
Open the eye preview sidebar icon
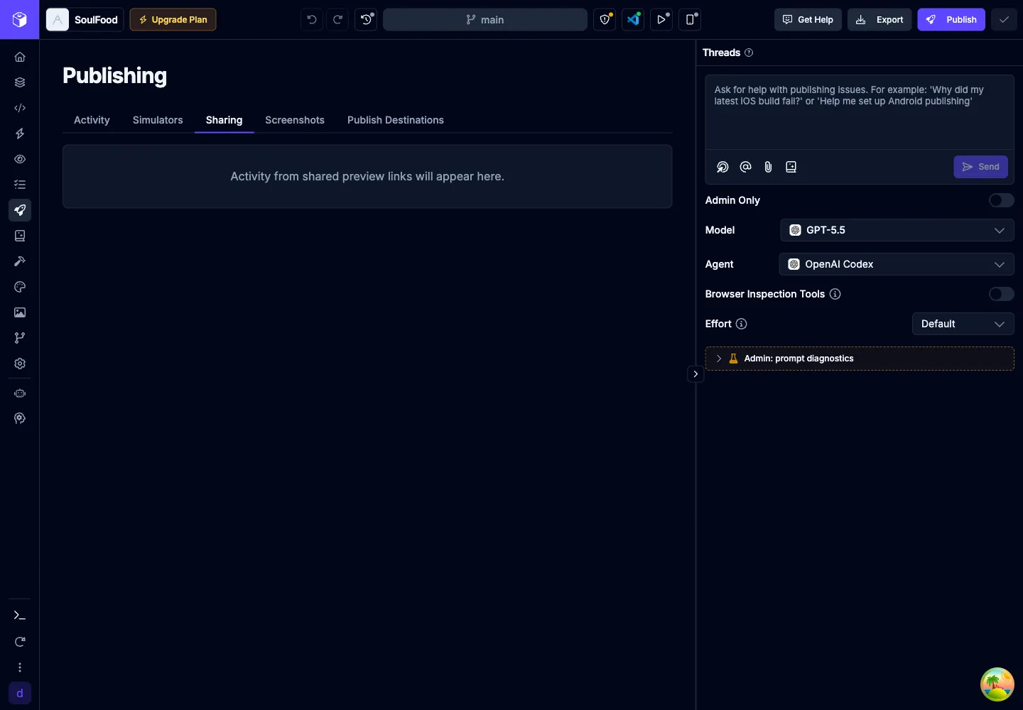(x=20, y=159)
